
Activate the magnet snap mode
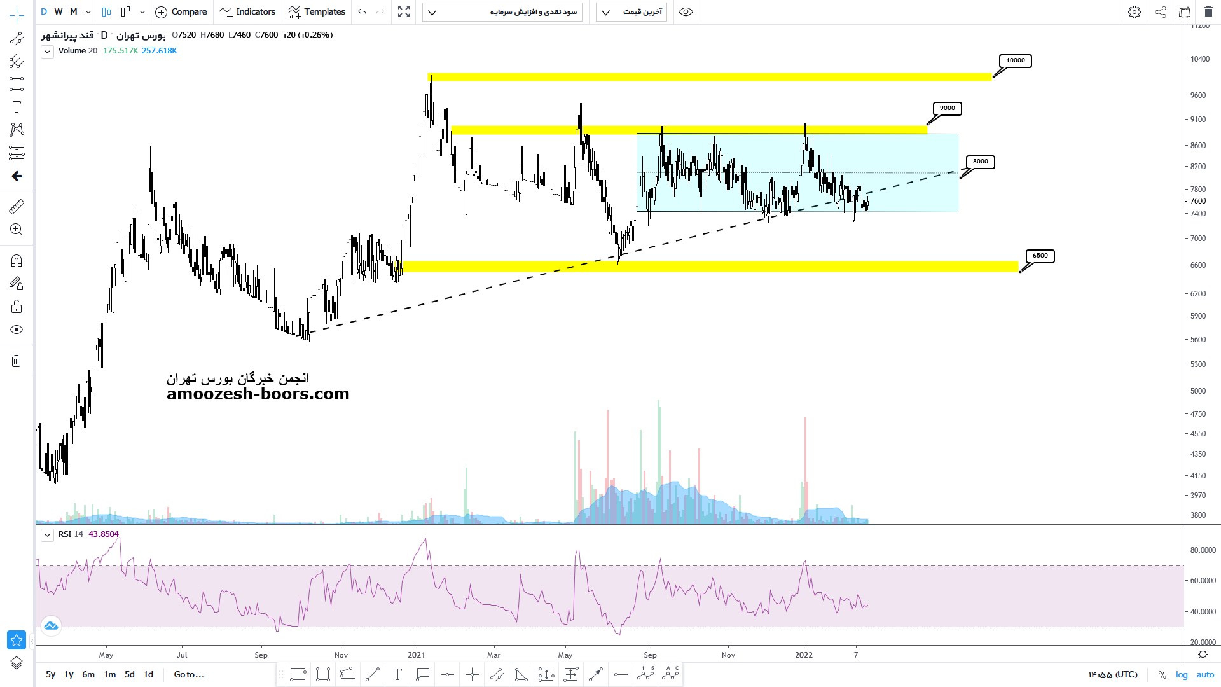[x=17, y=261]
